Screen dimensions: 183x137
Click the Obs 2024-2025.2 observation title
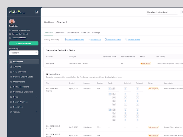(x=53, y=126)
